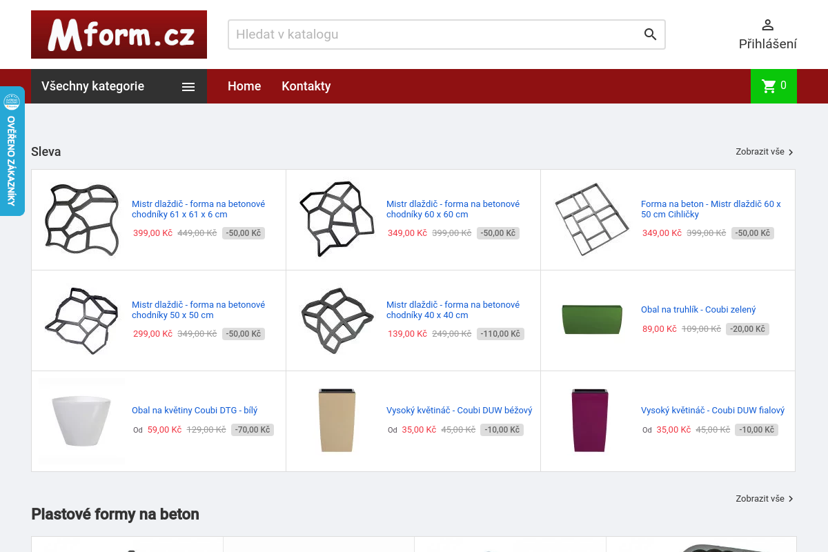Click the Cihličky brick form thumbnail
Screen dimensions: 828x552
click(591, 219)
